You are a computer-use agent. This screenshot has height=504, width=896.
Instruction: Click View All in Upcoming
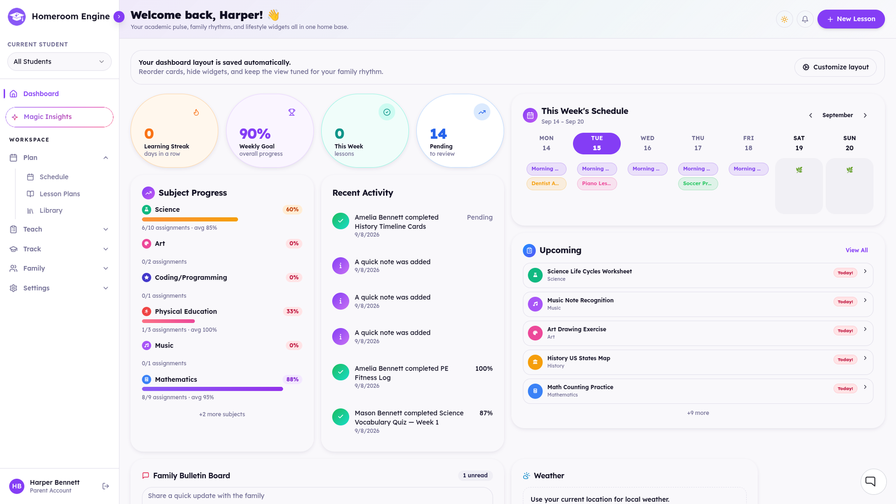coord(856,250)
